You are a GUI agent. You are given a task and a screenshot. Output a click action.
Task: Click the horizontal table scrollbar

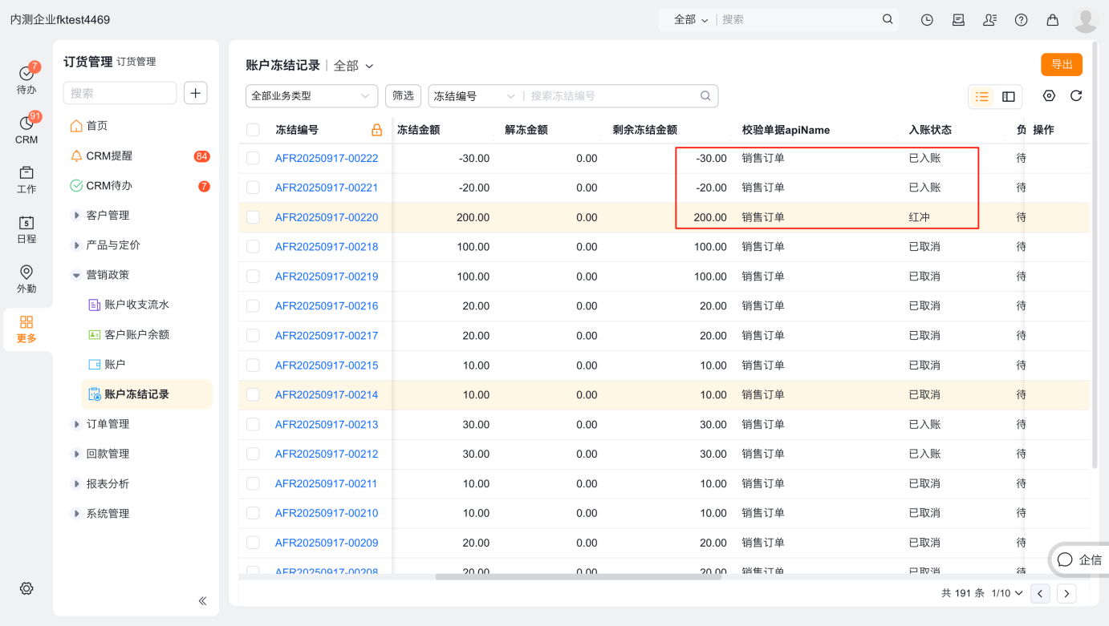tap(578, 576)
